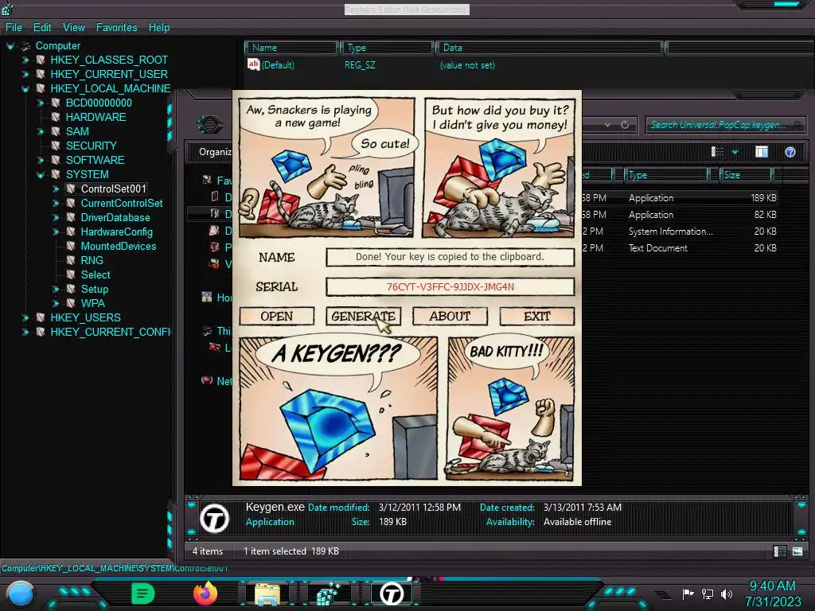Image resolution: width=815 pixels, height=611 pixels.
Task: Select the WPA key
Action: tap(92, 303)
